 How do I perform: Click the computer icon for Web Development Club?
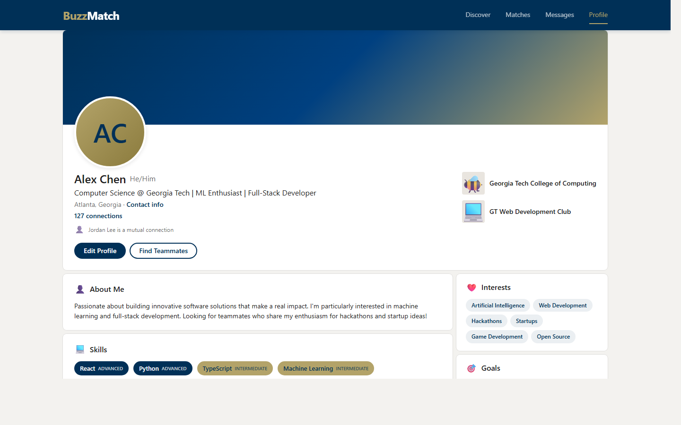[473, 212]
